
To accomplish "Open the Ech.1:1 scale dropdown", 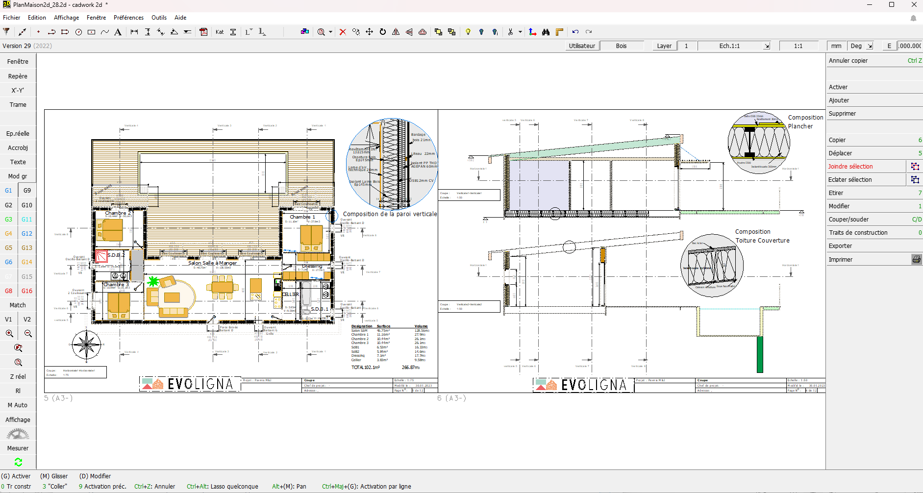I will pyautogui.click(x=767, y=46).
